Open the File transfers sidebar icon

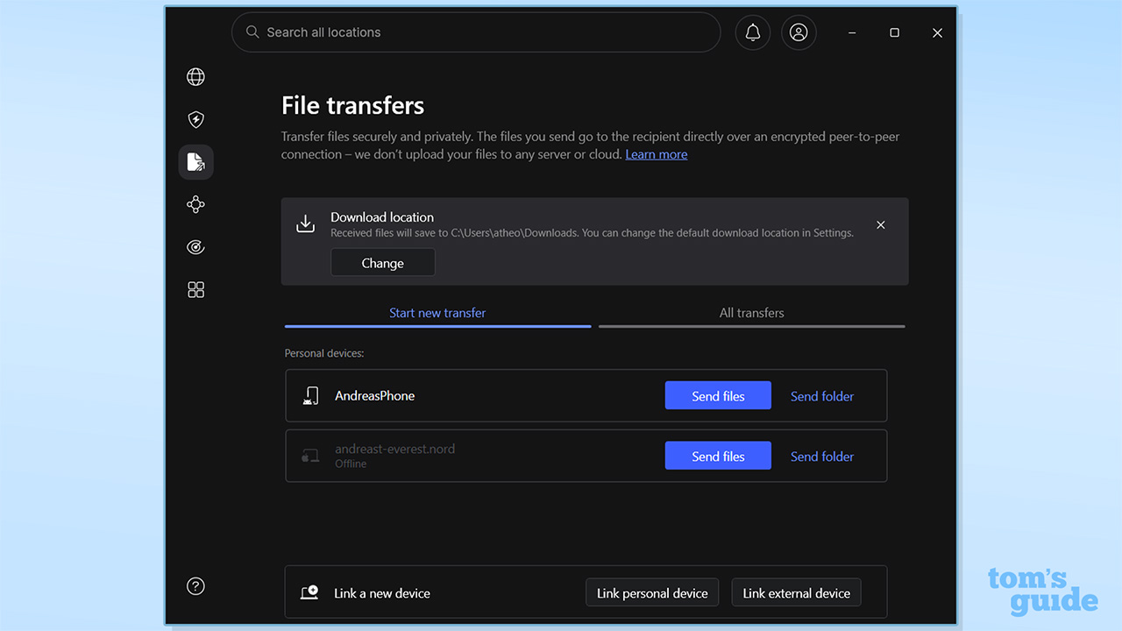pos(195,161)
